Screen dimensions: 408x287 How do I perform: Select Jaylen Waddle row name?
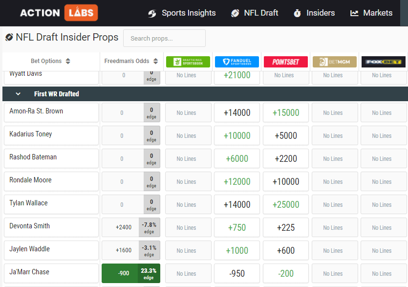29,249
